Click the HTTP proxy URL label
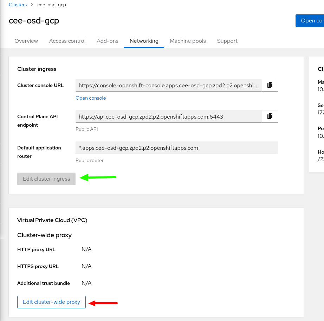 pos(36,249)
